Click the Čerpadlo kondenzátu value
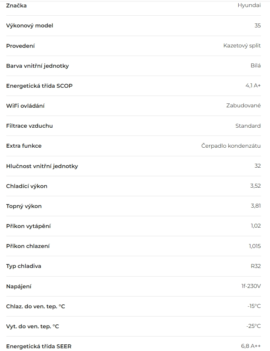This screenshot has width=270, height=351. 231,146
